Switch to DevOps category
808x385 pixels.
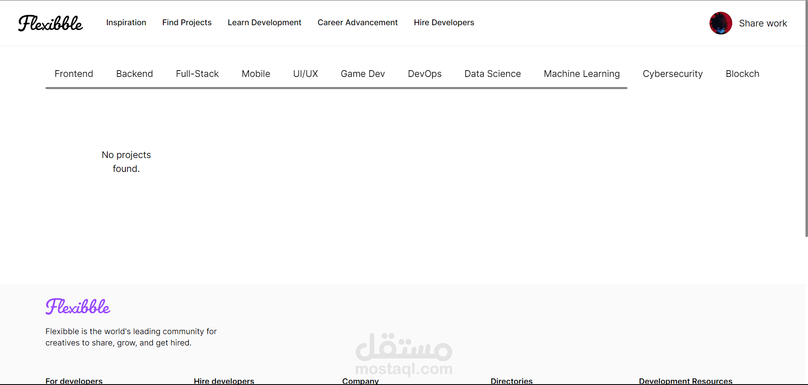425,74
